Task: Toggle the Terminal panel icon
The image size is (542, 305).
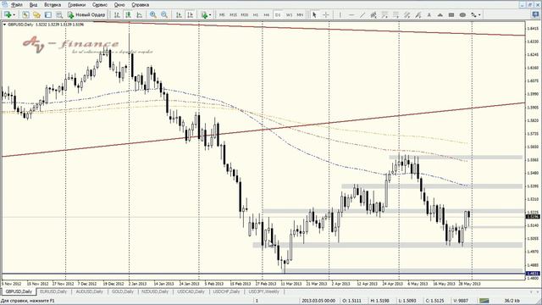Action: pos(48,15)
